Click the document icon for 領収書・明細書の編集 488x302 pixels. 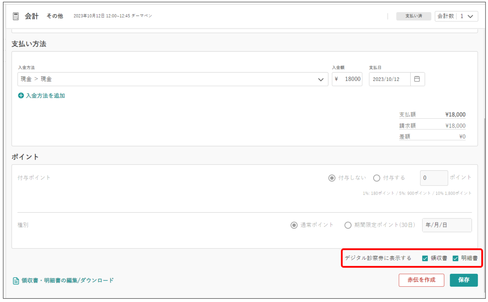click(16, 281)
